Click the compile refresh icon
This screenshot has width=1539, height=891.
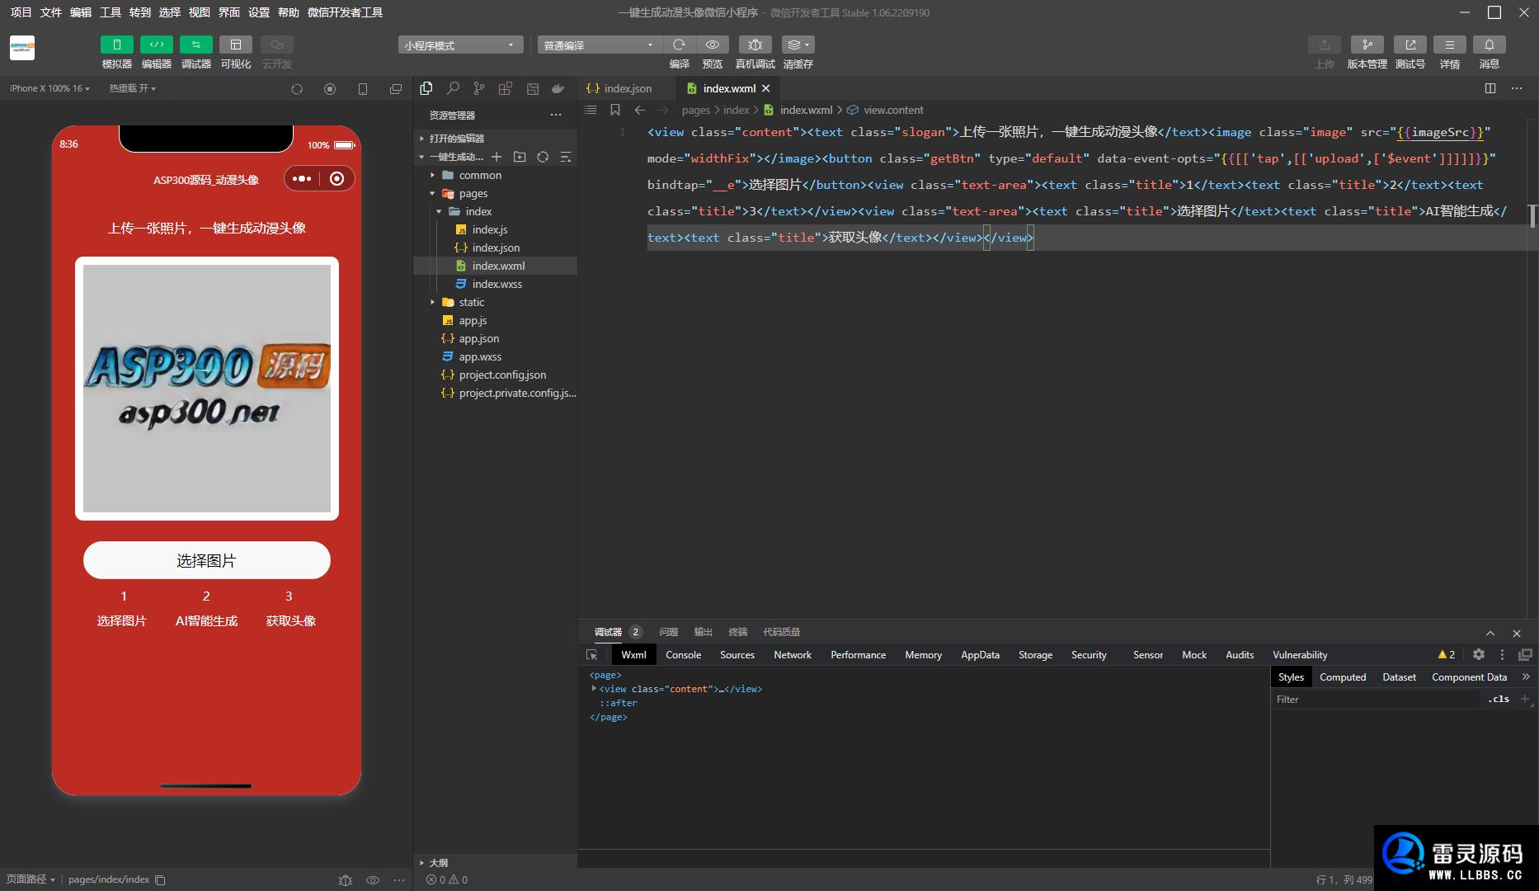pyautogui.click(x=679, y=45)
